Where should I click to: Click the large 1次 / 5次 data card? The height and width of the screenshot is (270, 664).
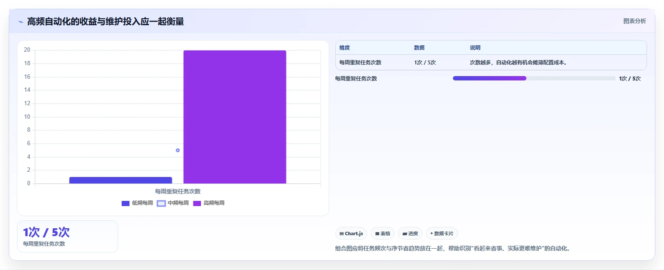point(67,237)
